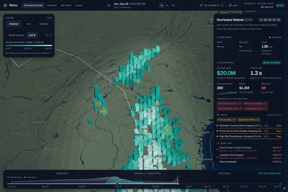Open the arrow link next to 380 ms

tap(281, 151)
